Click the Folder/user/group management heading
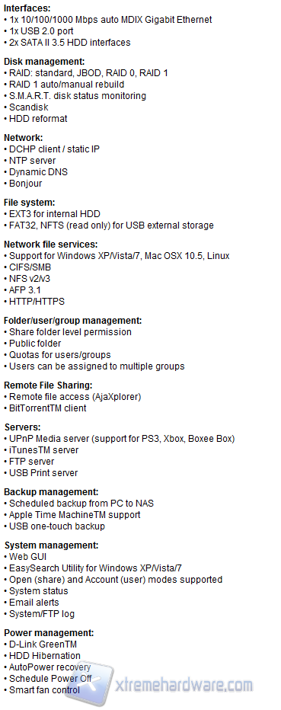Screen dimensions: 281x710 click(73, 321)
